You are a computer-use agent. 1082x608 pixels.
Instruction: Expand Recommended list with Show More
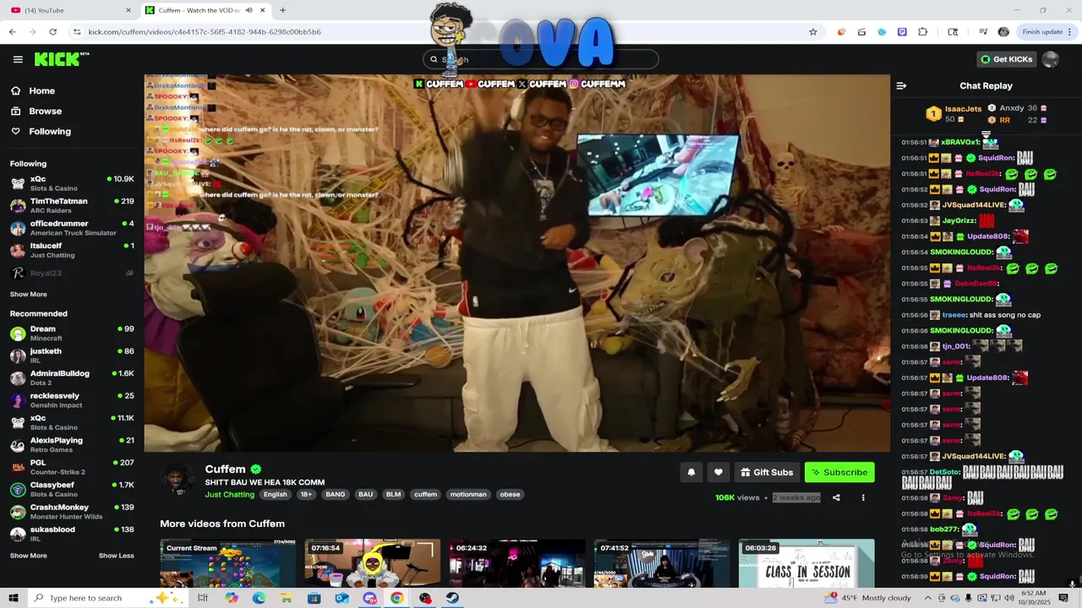pyautogui.click(x=28, y=556)
